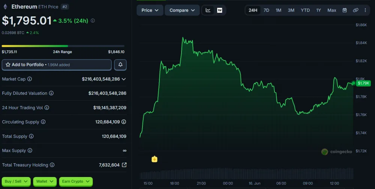The image size is (375, 189).
Task: Click the star icon in Add to Portfolio
Action: (x=8, y=65)
